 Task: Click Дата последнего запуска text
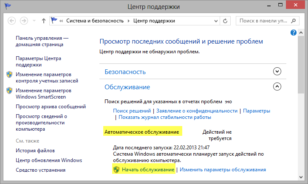[x=161, y=148]
